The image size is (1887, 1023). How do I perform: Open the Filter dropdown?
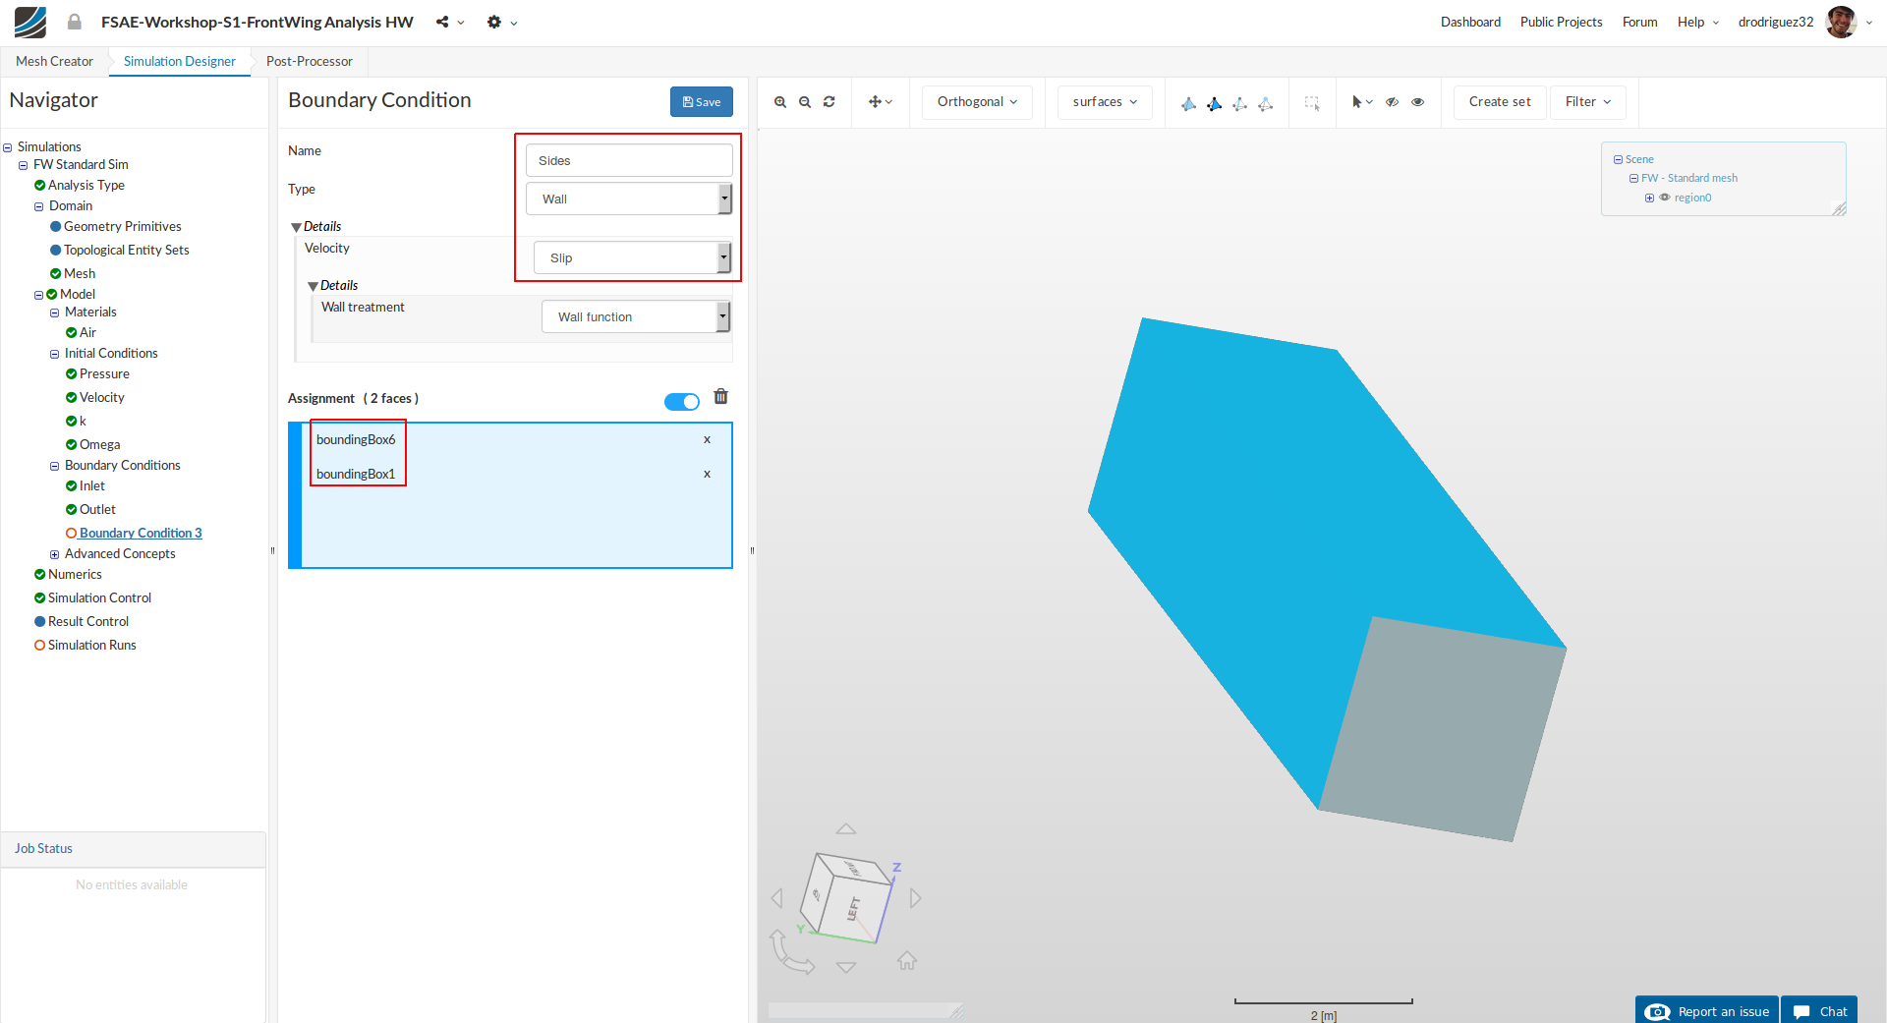(1588, 102)
